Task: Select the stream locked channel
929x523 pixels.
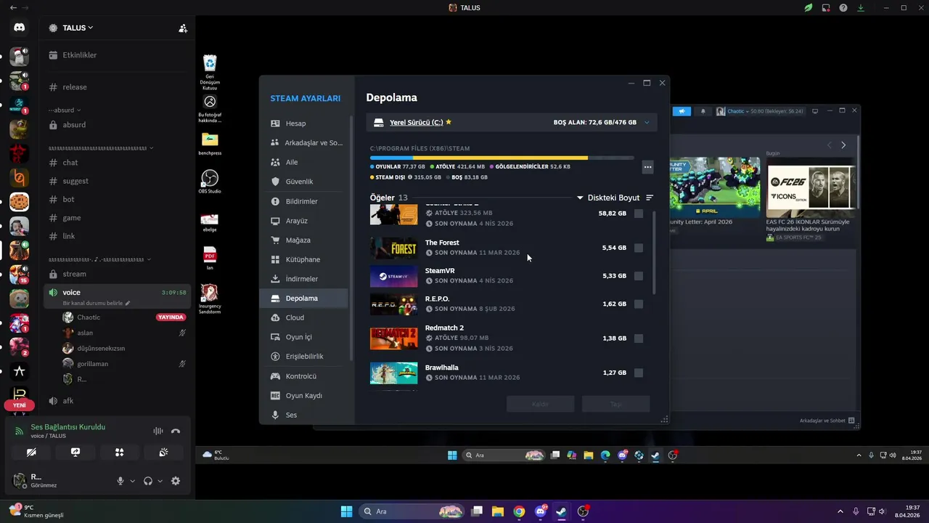Action: click(x=118, y=274)
